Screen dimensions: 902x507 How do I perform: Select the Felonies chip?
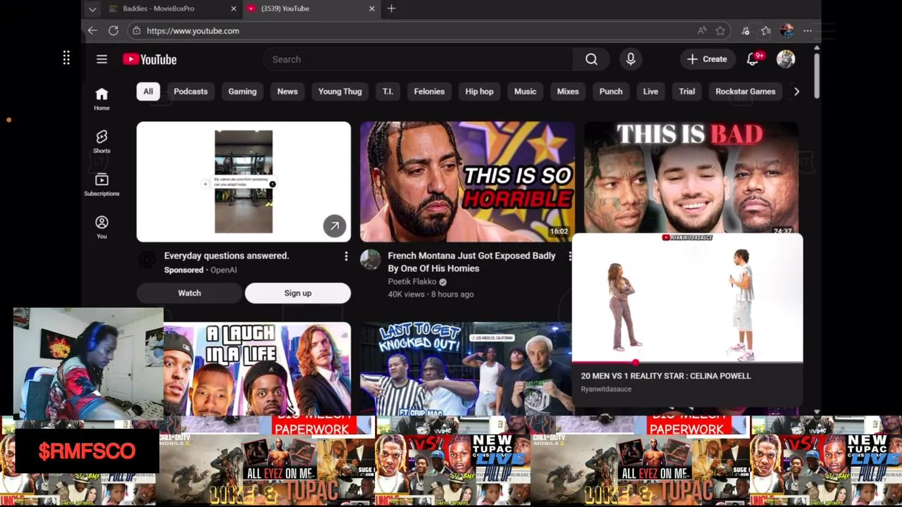(429, 92)
